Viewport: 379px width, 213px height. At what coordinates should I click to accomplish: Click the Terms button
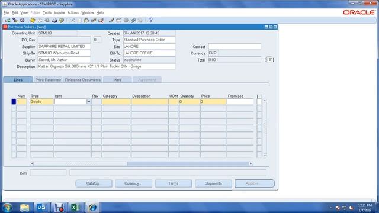[x=174, y=183]
